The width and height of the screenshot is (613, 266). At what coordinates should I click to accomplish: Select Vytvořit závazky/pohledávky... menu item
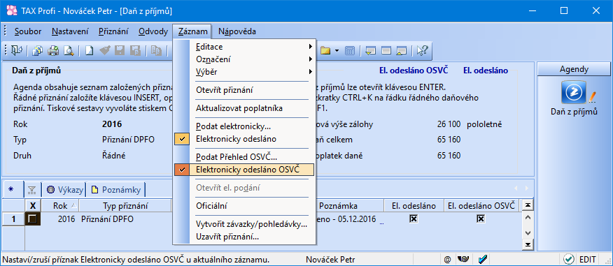(x=244, y=224)
